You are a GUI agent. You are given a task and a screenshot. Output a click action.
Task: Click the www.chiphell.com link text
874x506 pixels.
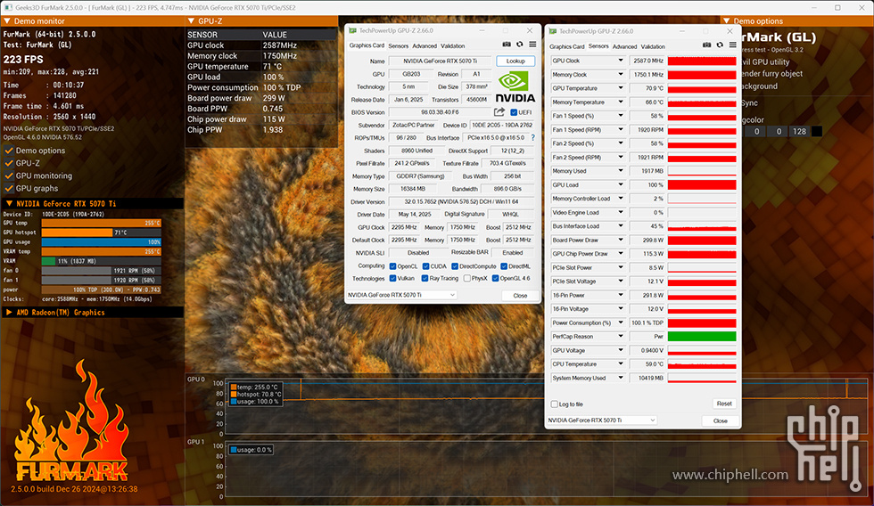point(730,475)
